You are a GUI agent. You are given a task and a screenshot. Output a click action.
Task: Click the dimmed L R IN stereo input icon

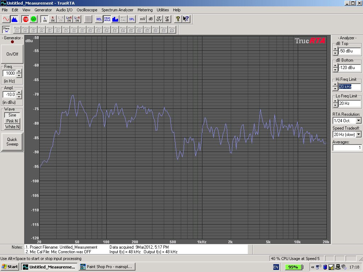coord(61,19)
